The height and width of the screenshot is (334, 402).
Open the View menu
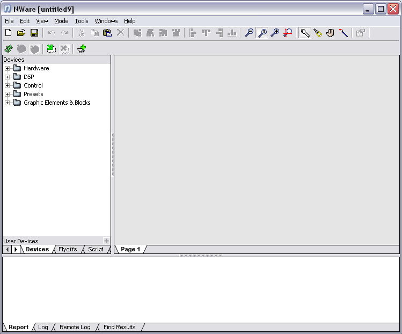42,21
